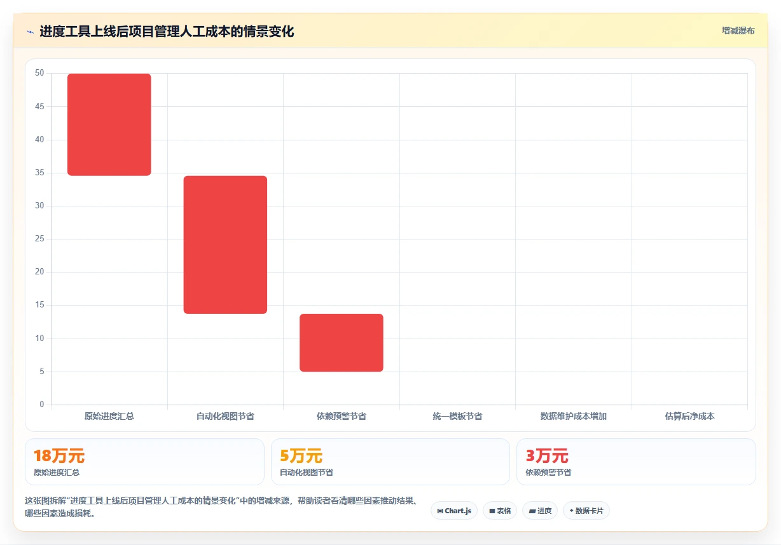Click the y-axis value 30
Screen dimensions: 781x545
pos(39,206)
